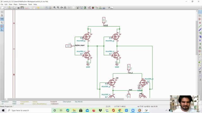Toggle horizontal-vertical wire orientation mode
The image size is (202, 113).
click(x=2, y=30)
